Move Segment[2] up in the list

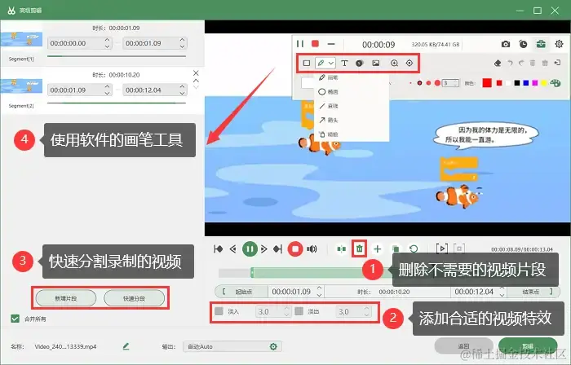click(196, 81)
